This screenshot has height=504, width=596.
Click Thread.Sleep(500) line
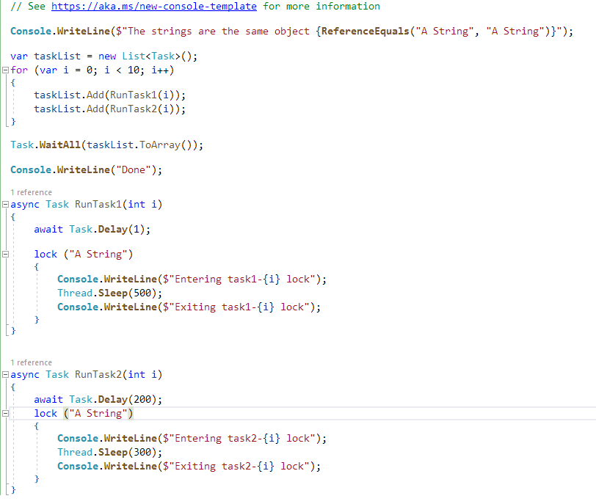tap(110, 293)
